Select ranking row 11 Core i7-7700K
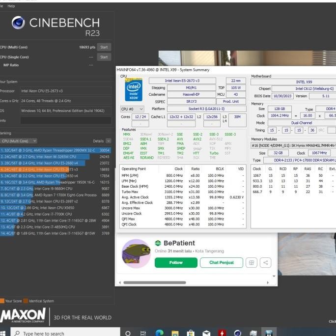The height and width of the screenshot is (336, 336). point(56,214)
